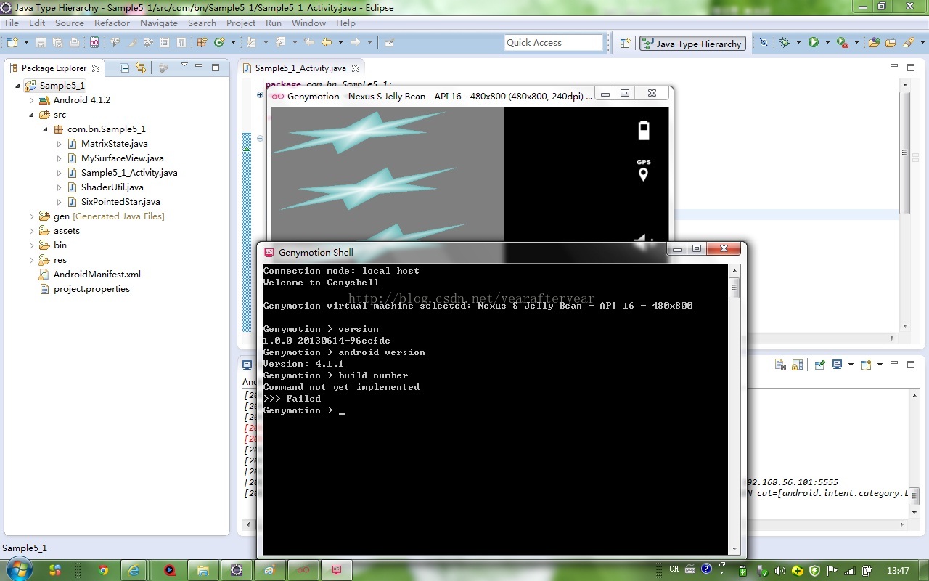Click the Save All toolbar icon
This screenshot has height=581, width=929.
point(57,42)
